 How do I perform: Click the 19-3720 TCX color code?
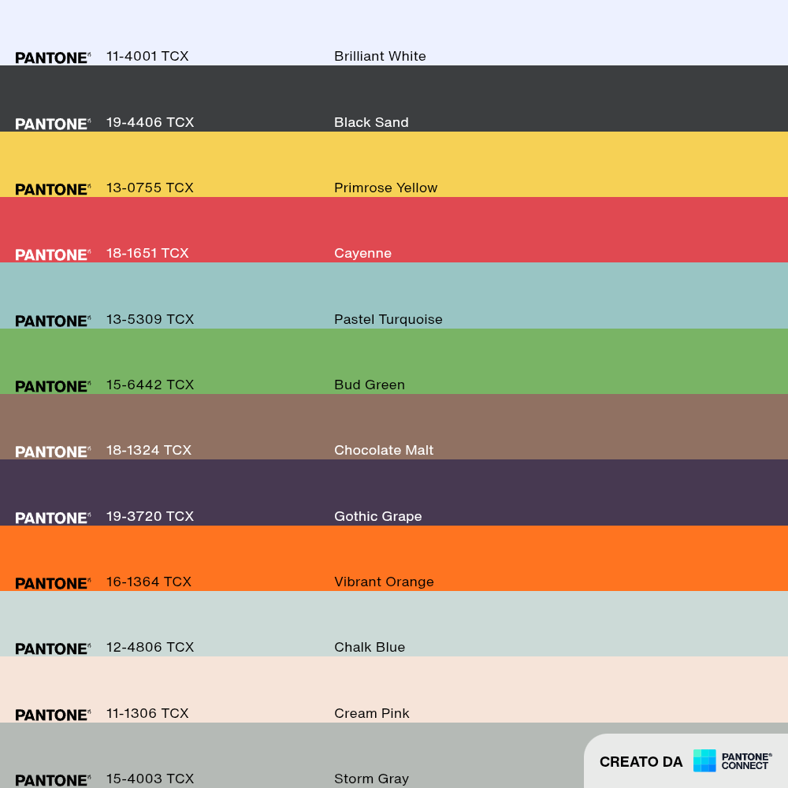click(150, 517)
